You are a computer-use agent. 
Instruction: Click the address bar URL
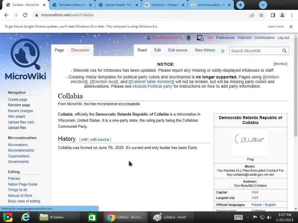tap(67, 15)
